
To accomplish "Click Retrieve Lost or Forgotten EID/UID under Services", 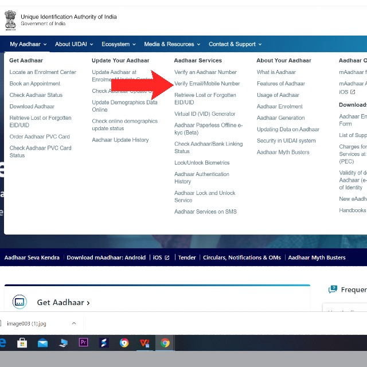I will [205, 99].
